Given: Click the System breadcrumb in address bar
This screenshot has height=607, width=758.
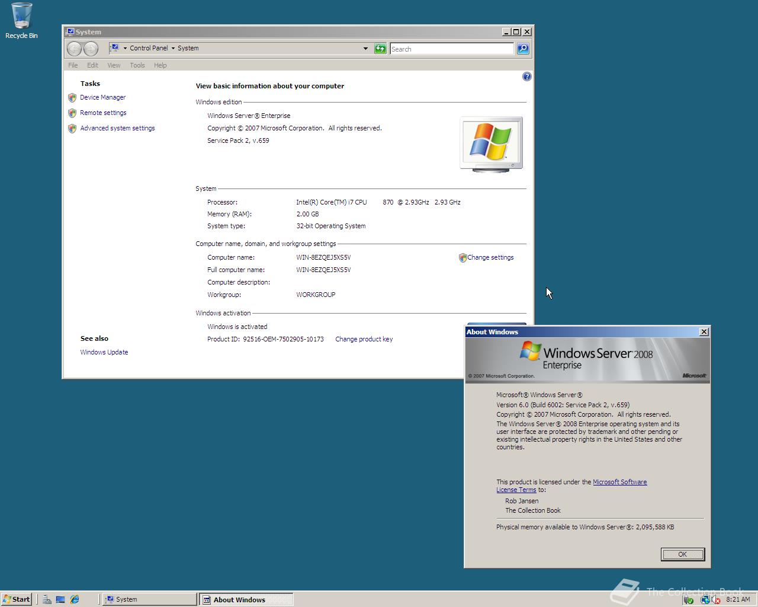Looking at the screenshot, I should click(x=188, y=48).
